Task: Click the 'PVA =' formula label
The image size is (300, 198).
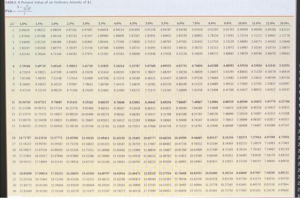Action: (x=10, y=11)
